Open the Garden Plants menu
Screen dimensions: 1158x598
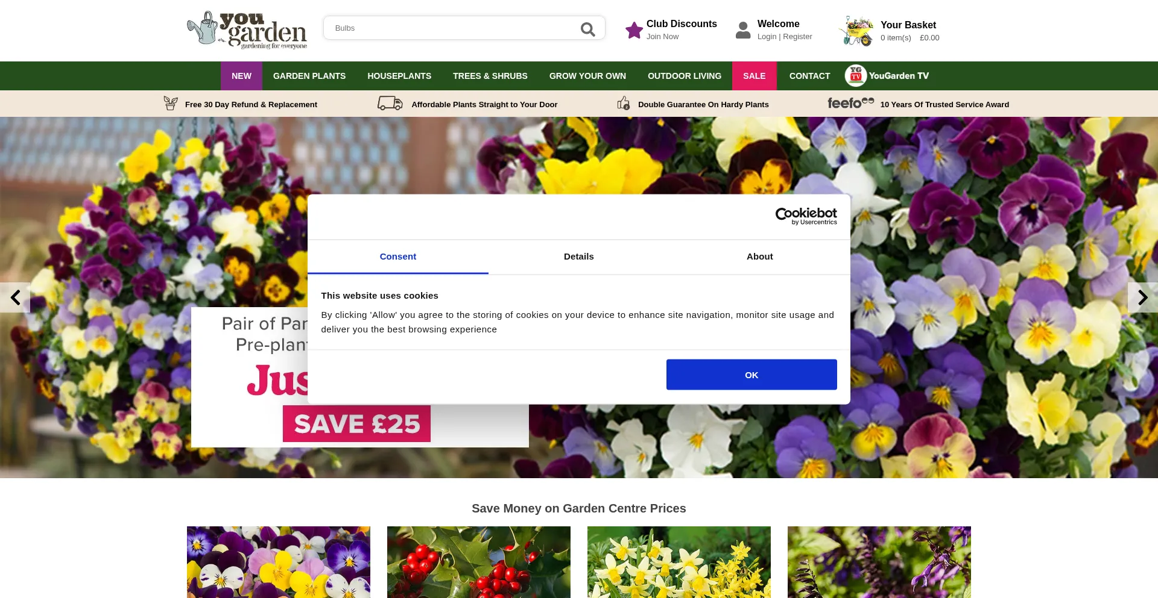[x=309, y=76]
